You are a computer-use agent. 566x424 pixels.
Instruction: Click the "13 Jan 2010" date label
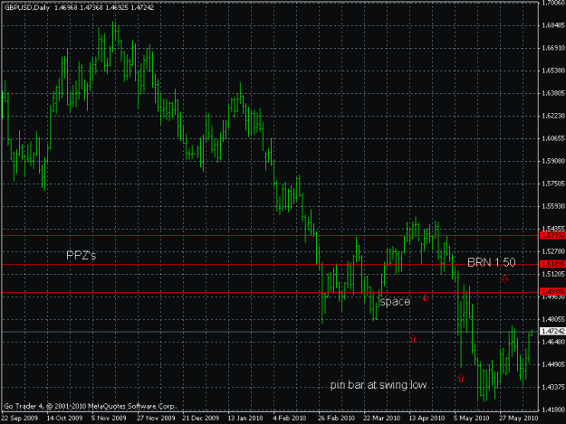click(245, 418)
